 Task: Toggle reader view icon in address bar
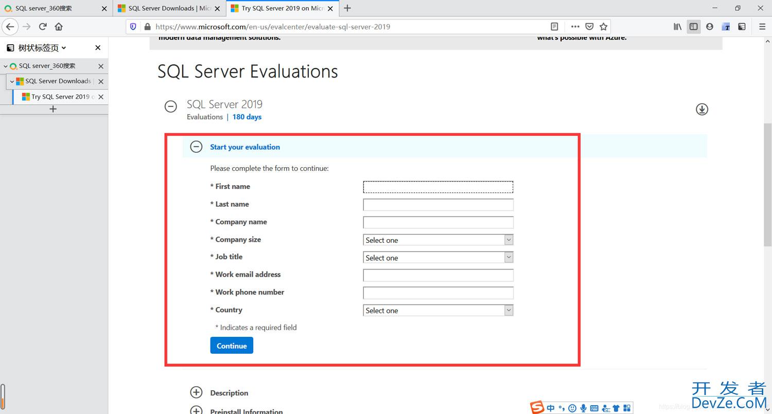(x=554, y=26)
